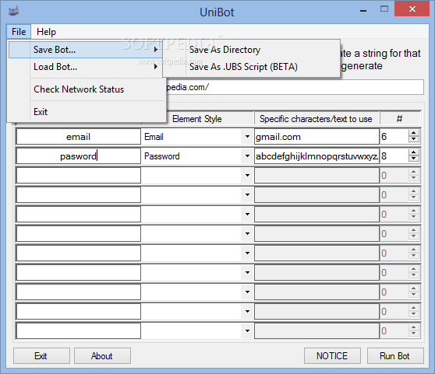
Task: Open the fifth row element style dropdown
Action: click(247, 214)
